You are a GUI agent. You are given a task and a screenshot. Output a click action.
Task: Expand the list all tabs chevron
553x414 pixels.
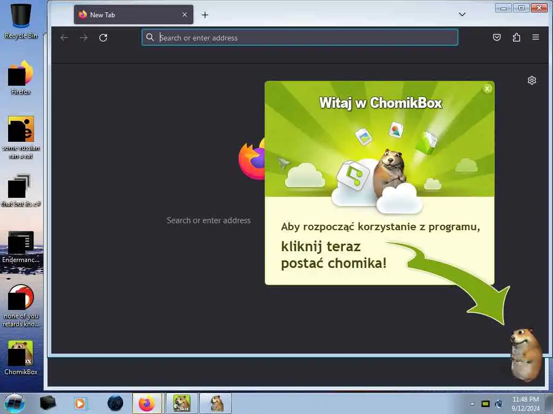462,15
